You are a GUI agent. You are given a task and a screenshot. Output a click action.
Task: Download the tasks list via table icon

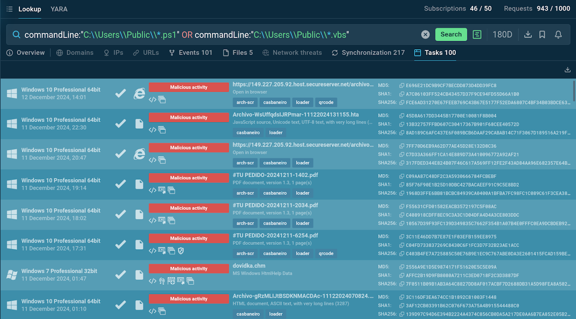568,70
